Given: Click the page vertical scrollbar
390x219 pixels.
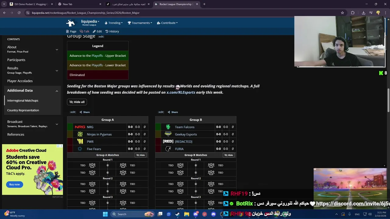Looking at the screenshot, I should [x=388, y=100].
